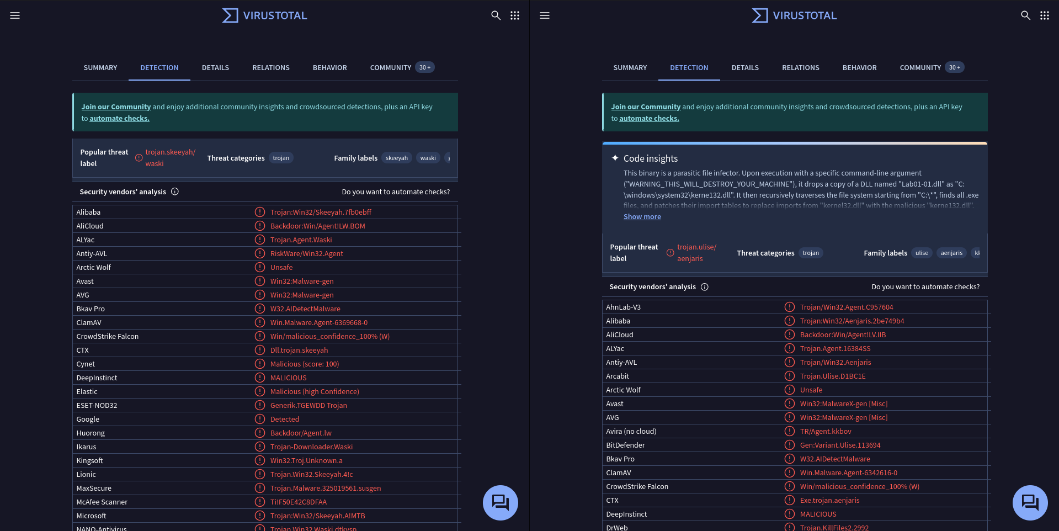
Task: Open the Community 30+ tab in the Ulise report
Action: pyautogui.click(x=931, y=68)
